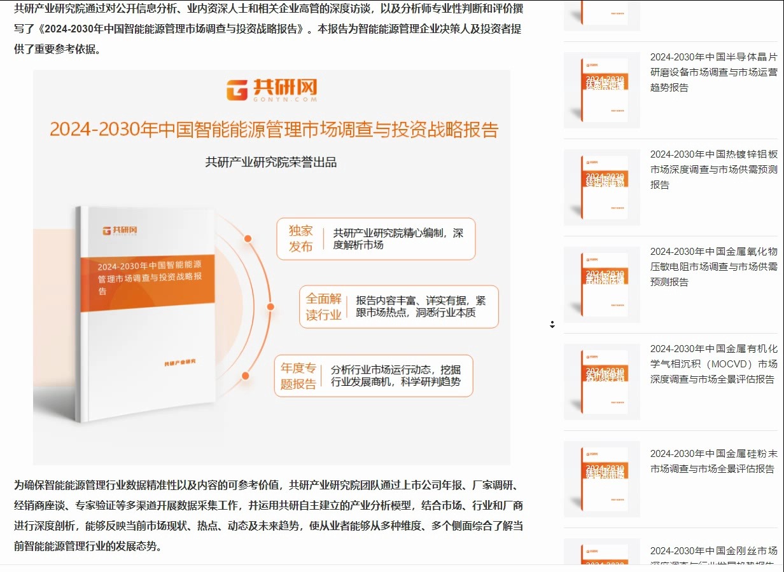The image size is (784, 572).
Task: Open the diamond wire (金刚丝) market report link
Action: coord(713,554)
